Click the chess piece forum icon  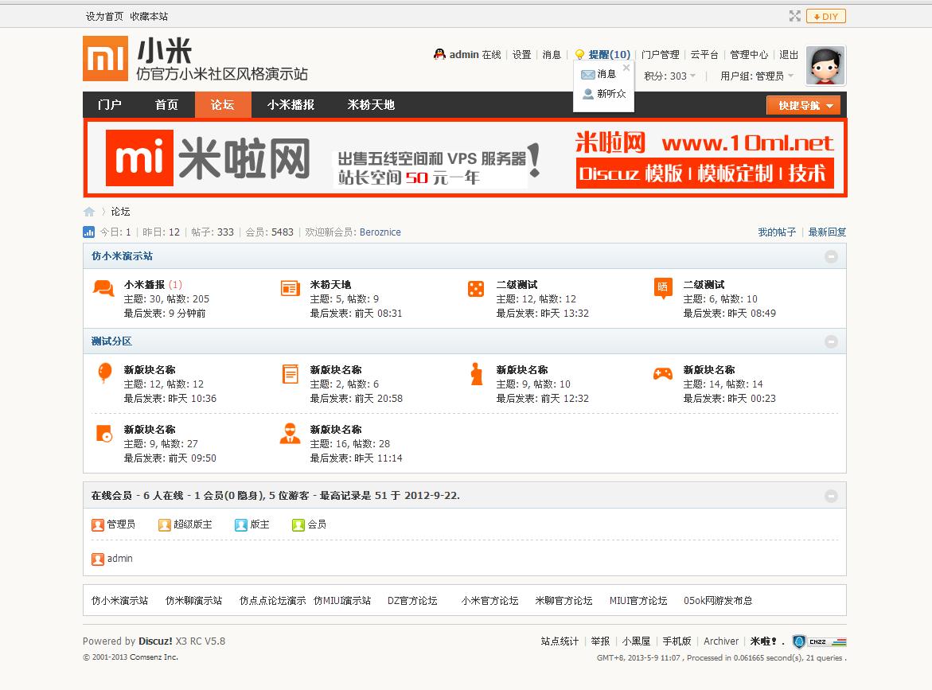coord(477,374)
